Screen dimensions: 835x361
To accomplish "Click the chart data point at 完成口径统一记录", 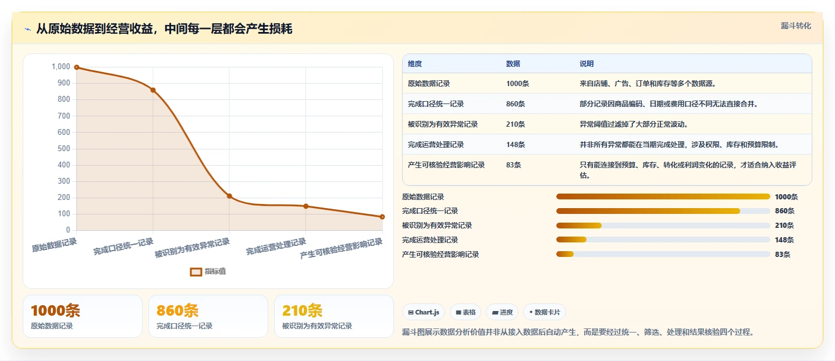I will 153,90.
